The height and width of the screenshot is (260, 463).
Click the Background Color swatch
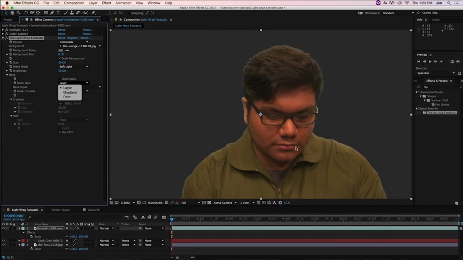(x=61, y=50)
